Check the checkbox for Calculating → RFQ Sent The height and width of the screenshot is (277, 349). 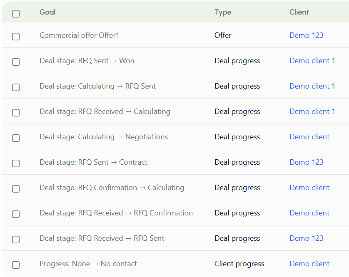(x=16, y=87)
